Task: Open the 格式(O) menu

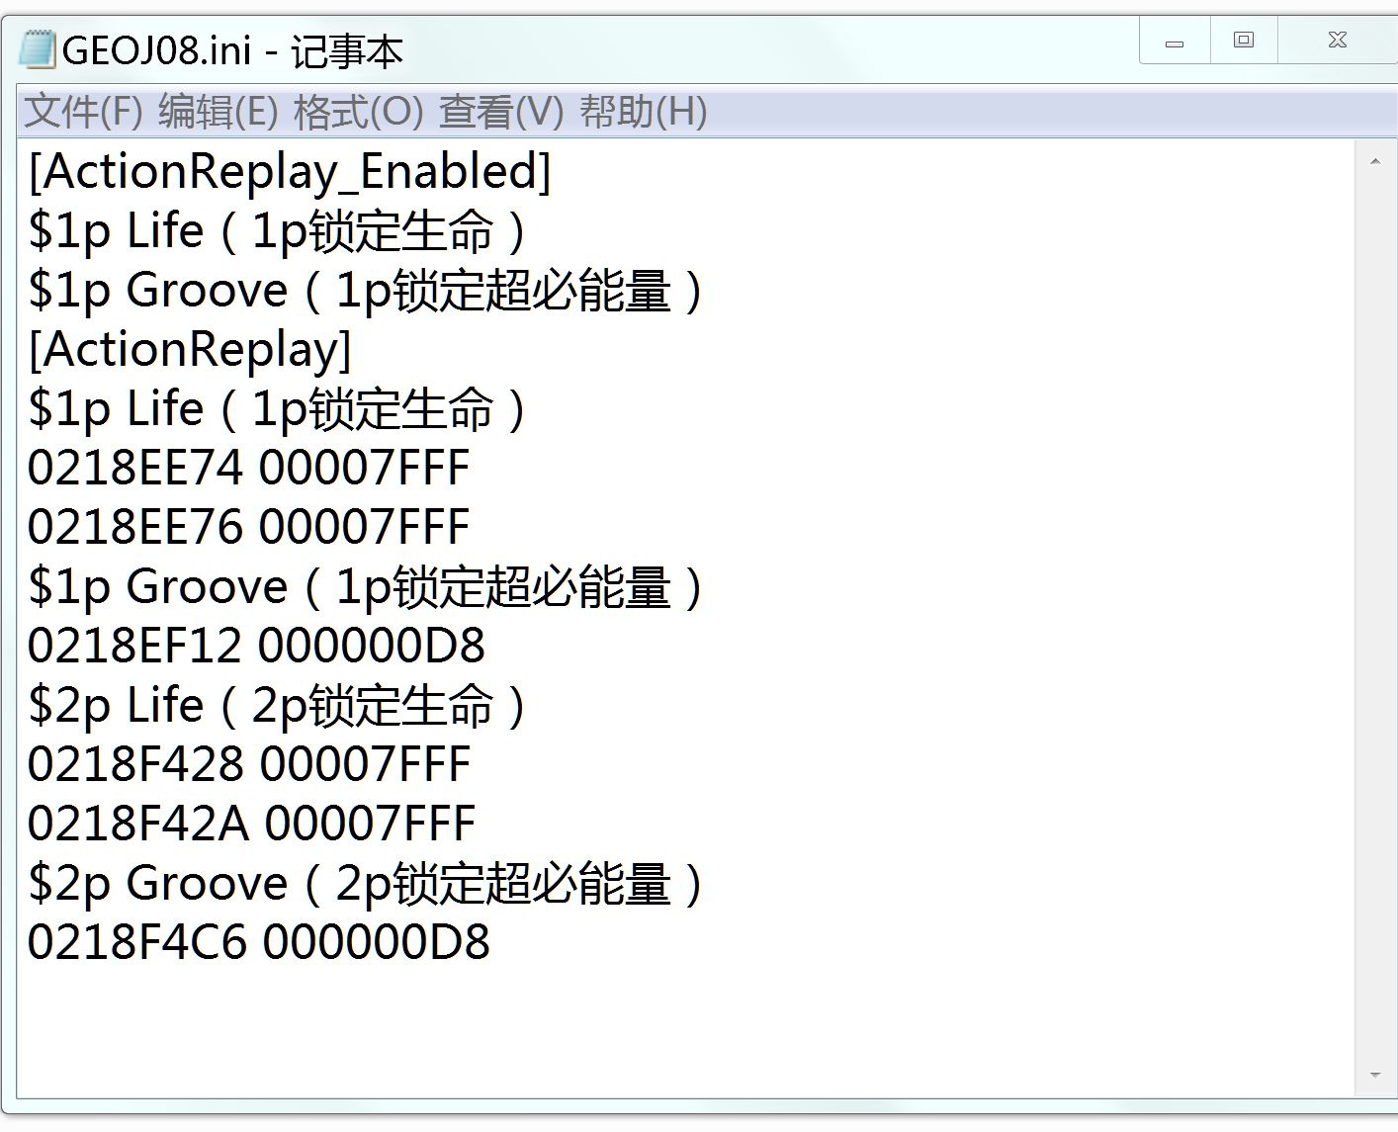Action: point(359,112)
